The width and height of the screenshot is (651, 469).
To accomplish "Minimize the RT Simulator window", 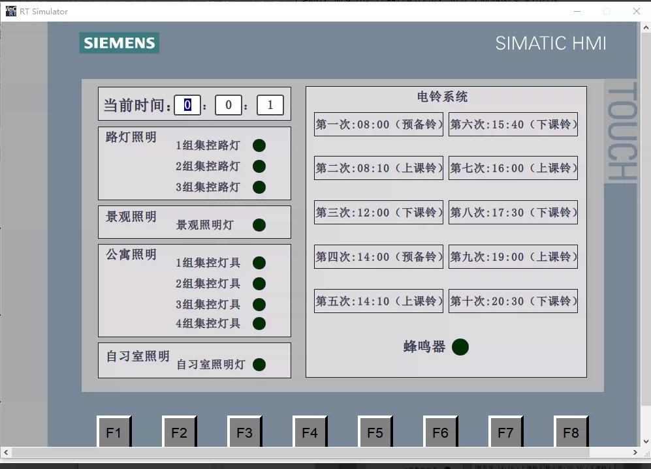I will [577, 11].
